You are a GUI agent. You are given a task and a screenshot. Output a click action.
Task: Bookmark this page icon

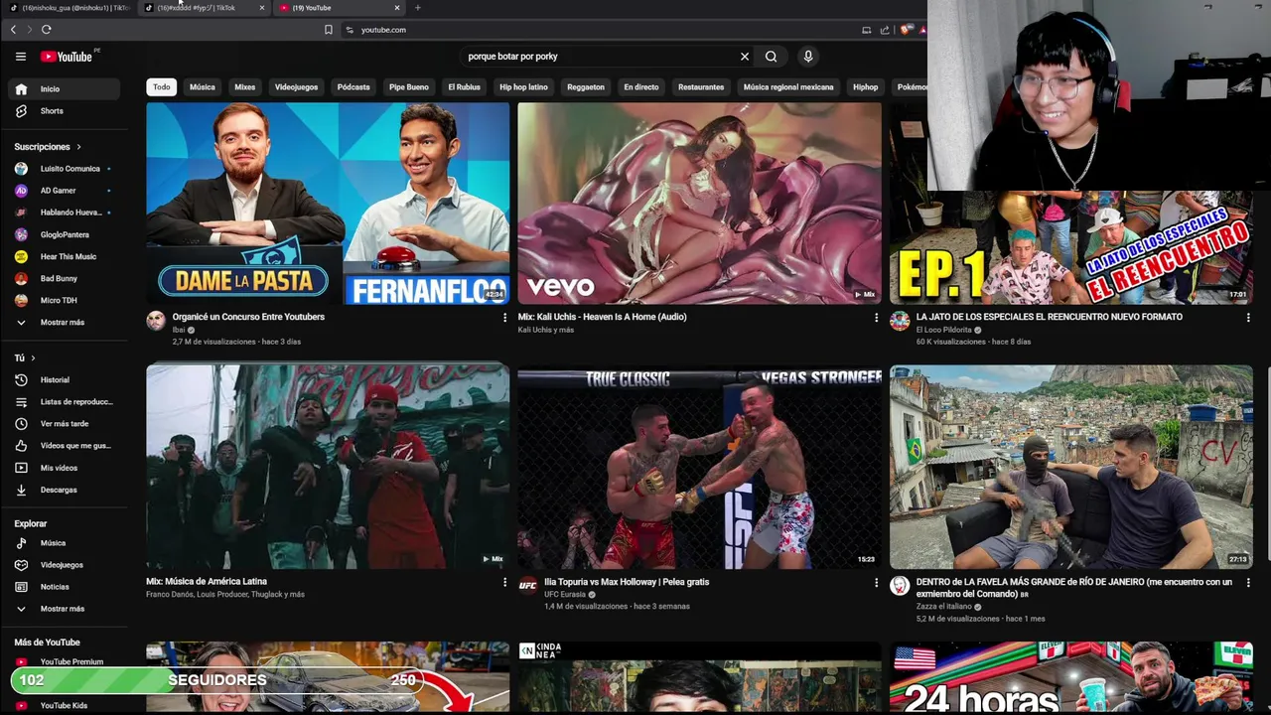(329, 30)
